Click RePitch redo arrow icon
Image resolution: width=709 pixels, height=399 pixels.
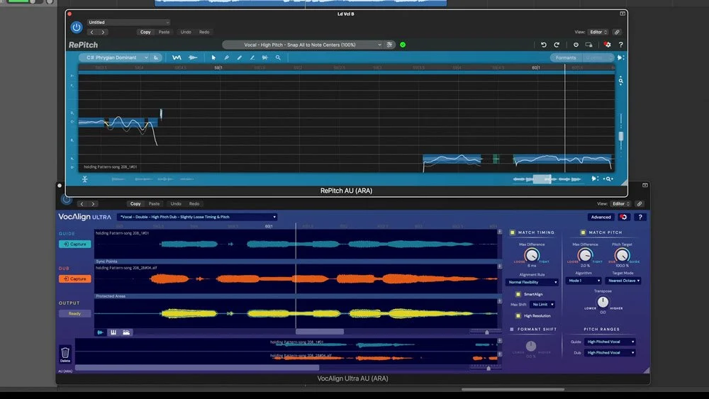[557, 45]
